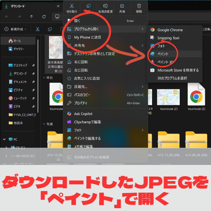This screenshot has width=211, height=211.
Task: Click the scissors icon in Explorer toolbar
Action: click(x=37, y=29)
